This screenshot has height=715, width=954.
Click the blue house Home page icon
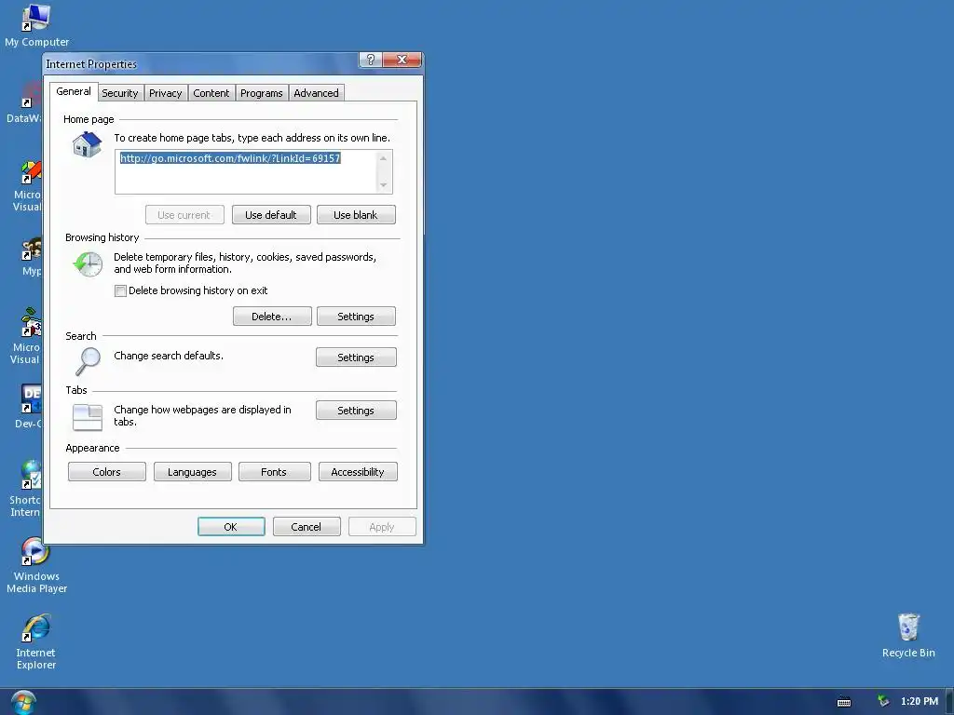(87, 144)
